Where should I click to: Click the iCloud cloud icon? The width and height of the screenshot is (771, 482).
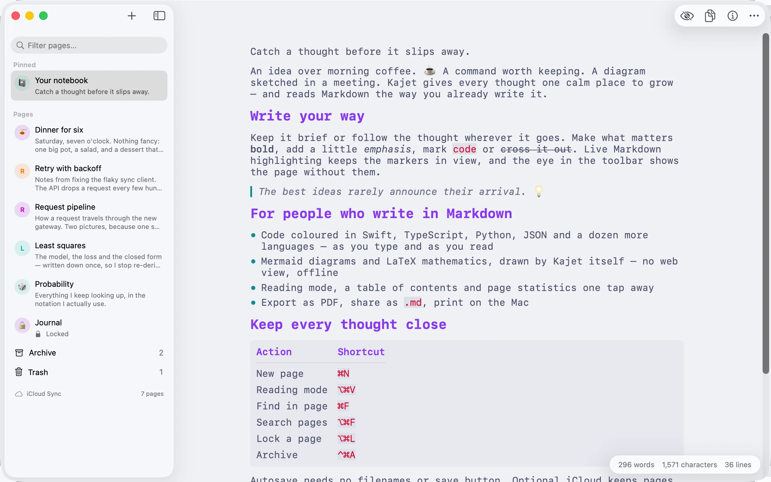tap(19, 394)
